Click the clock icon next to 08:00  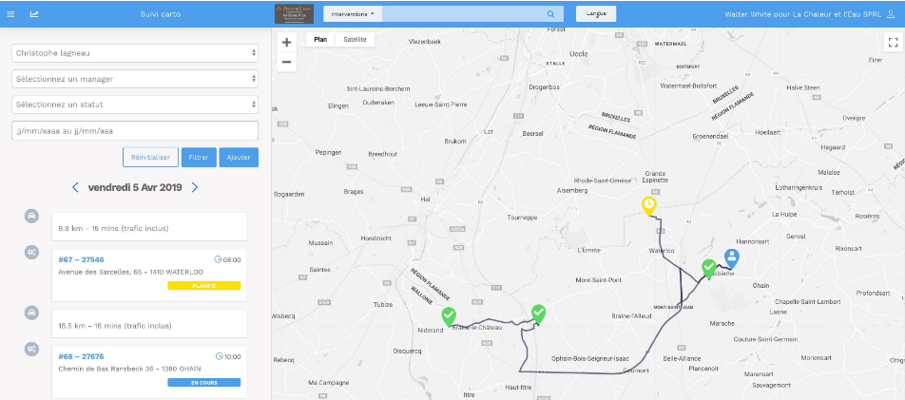pyautogui.click(x=218, y=259)
